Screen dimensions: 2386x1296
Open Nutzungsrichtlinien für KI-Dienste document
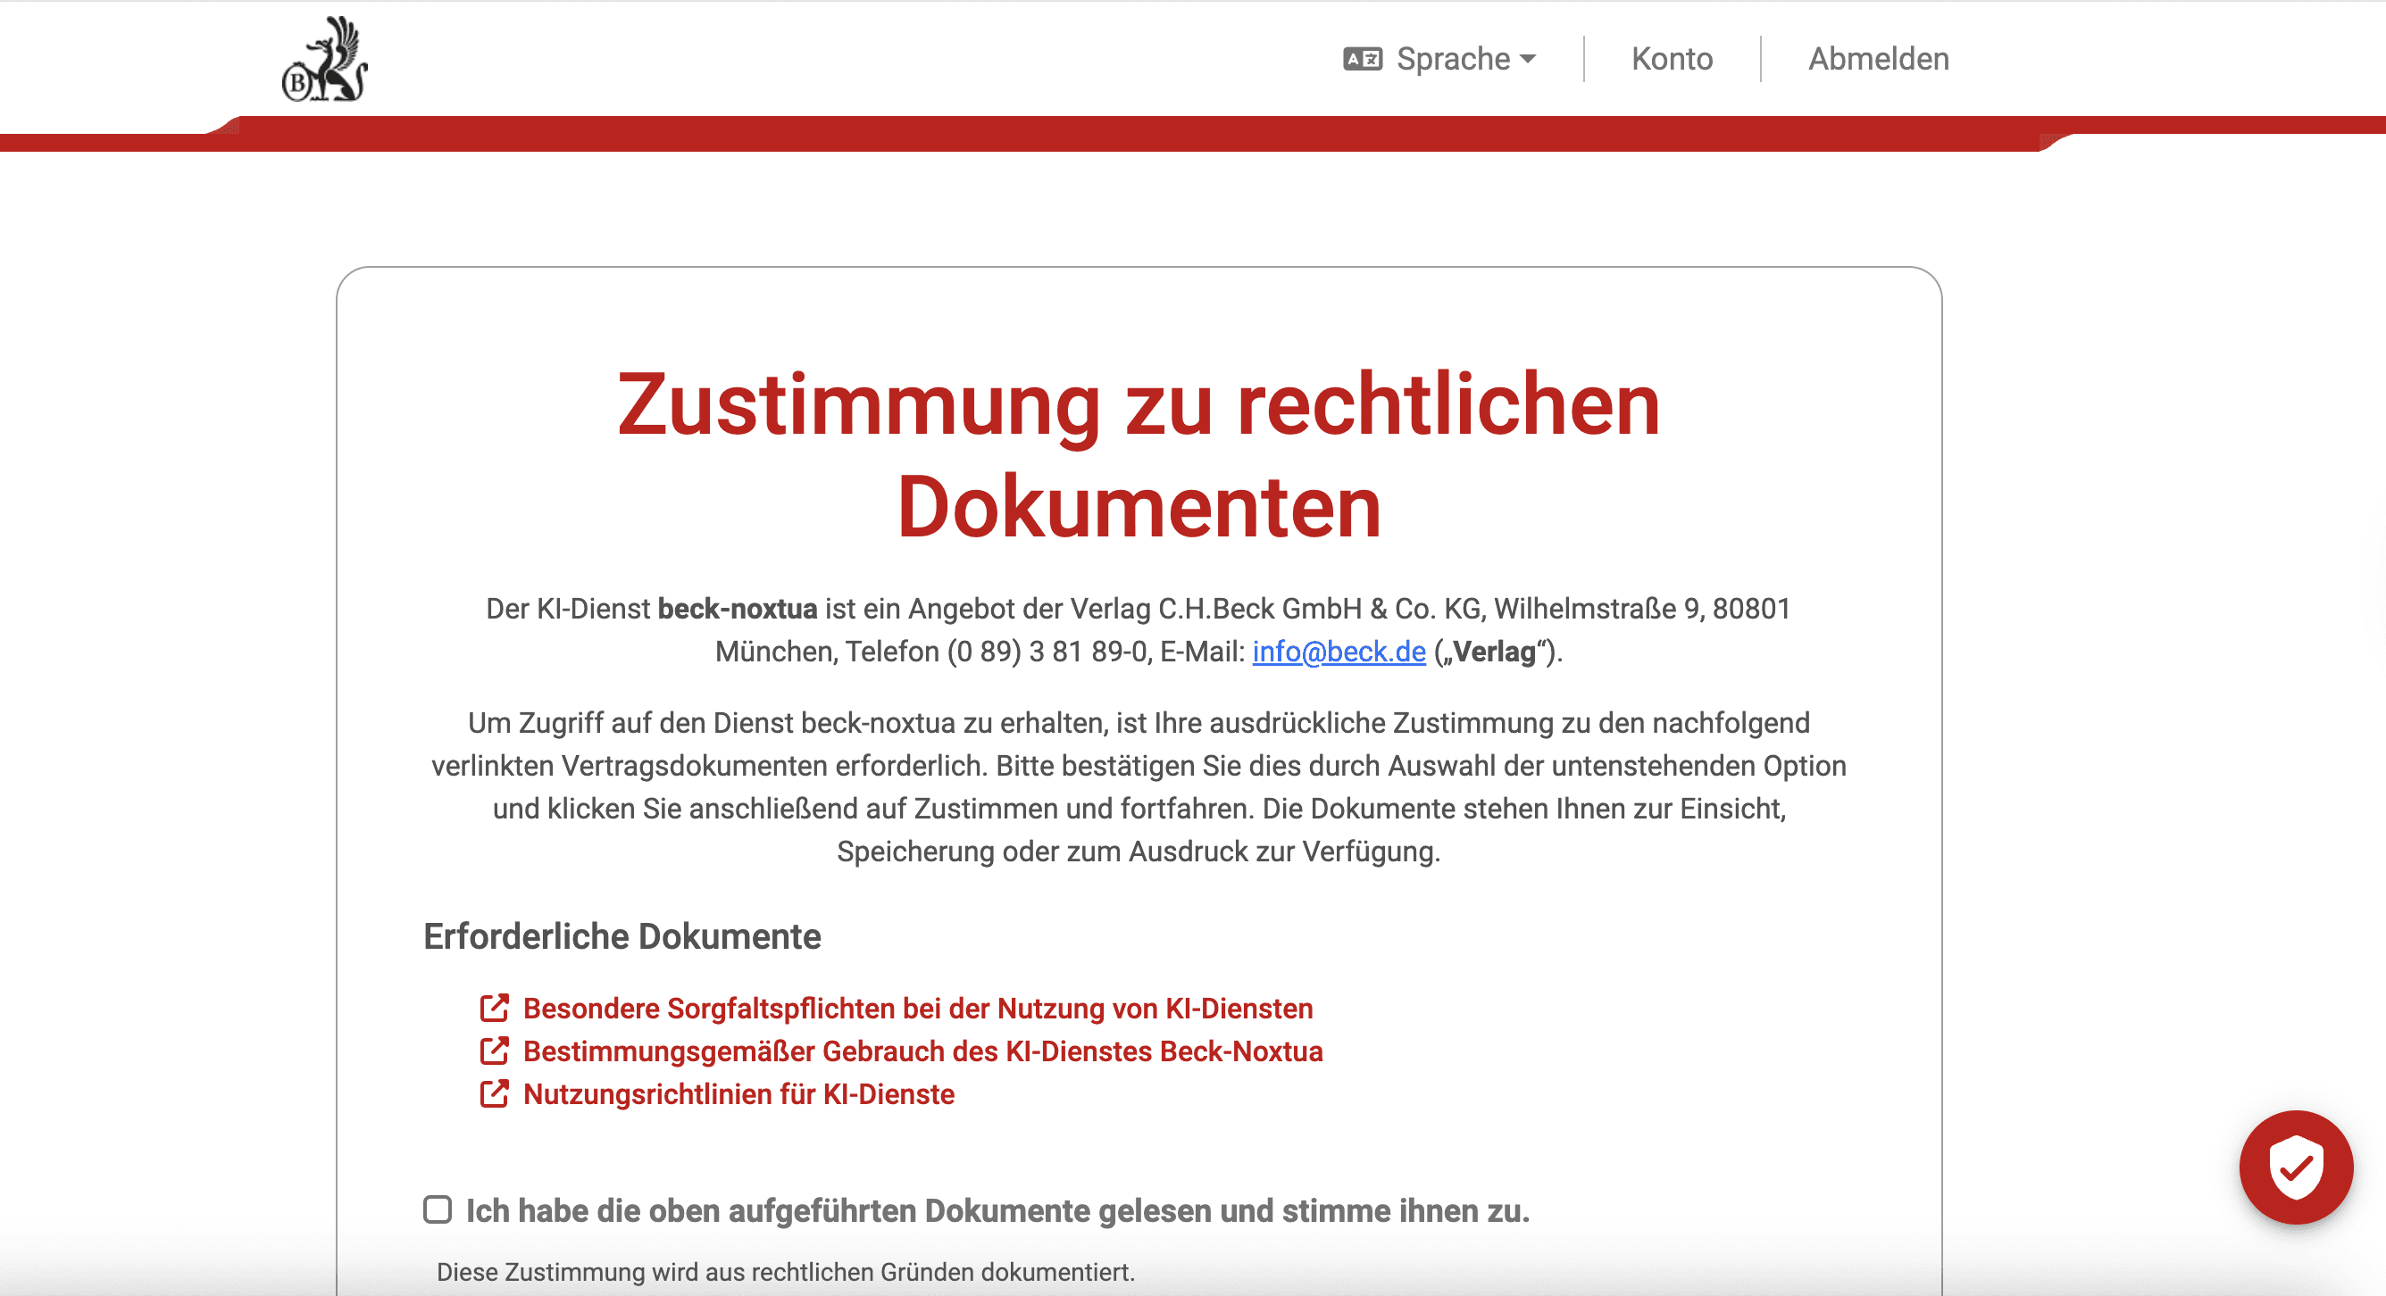click(x=738, y=1094)
